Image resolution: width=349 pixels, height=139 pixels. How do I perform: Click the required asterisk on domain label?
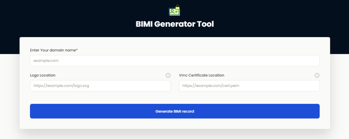click(77, 50)
